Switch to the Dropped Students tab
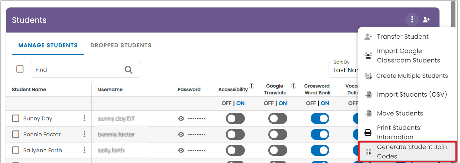Viewport: 460px width, 163px height. (121, 46)
